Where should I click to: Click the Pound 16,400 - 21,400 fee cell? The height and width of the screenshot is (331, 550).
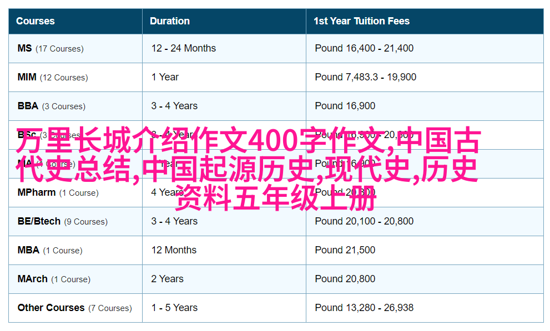tap(364, 48)
